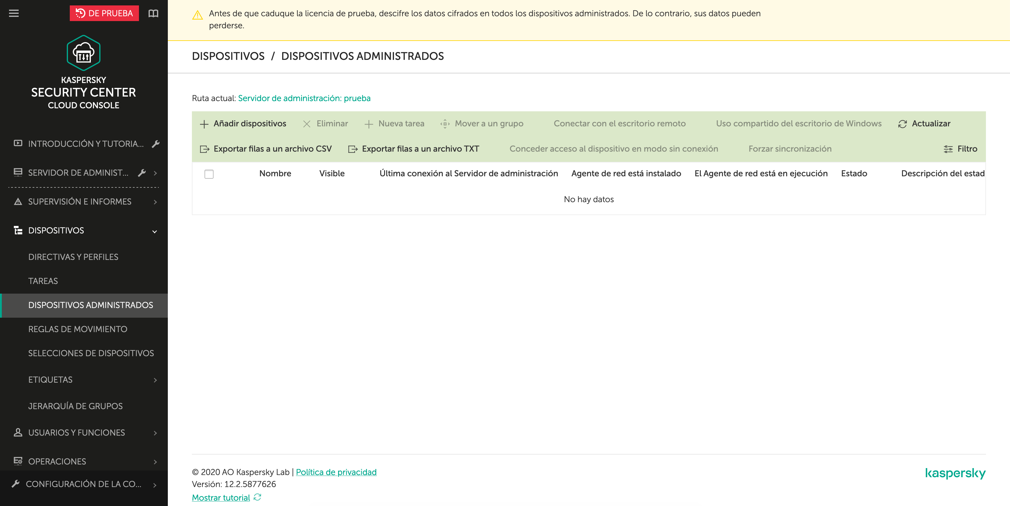The image size is (1010, 506).
Task: Open Política de privacidad link
Action: coord(336,472)
